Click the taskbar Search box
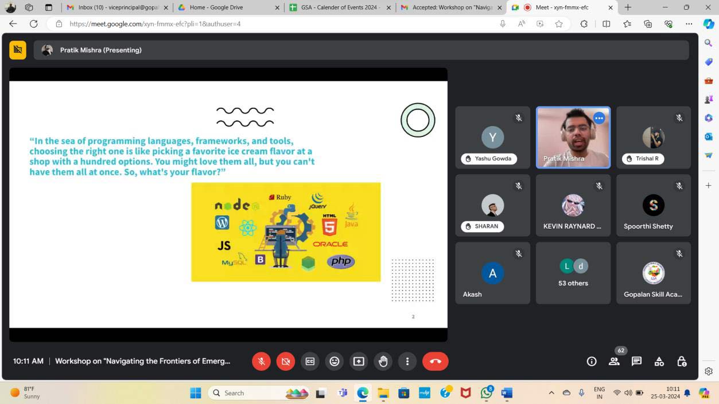Image resolution: width=719 pixels, height=404 pixels. coord(259,393)
